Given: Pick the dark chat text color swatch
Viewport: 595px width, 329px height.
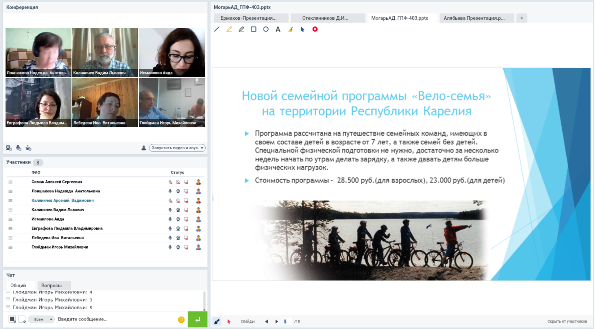Looking at the screenshot, I should pyautogui.click(x=12, y=320).
